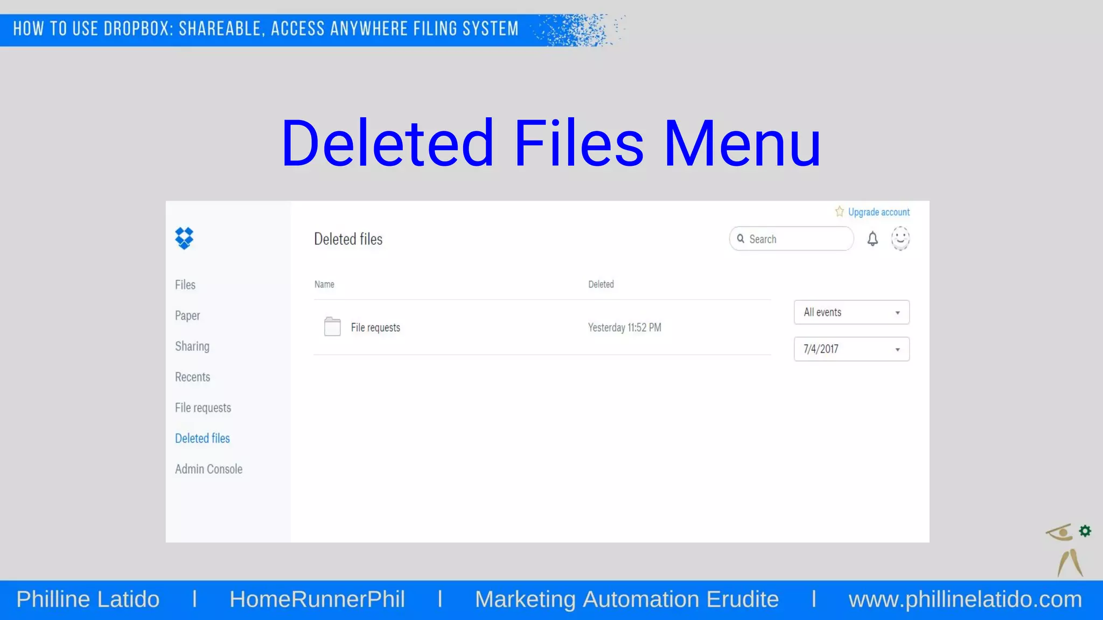
Task: Select the deleted File requests entry name
Action: (x=375, y=327)
